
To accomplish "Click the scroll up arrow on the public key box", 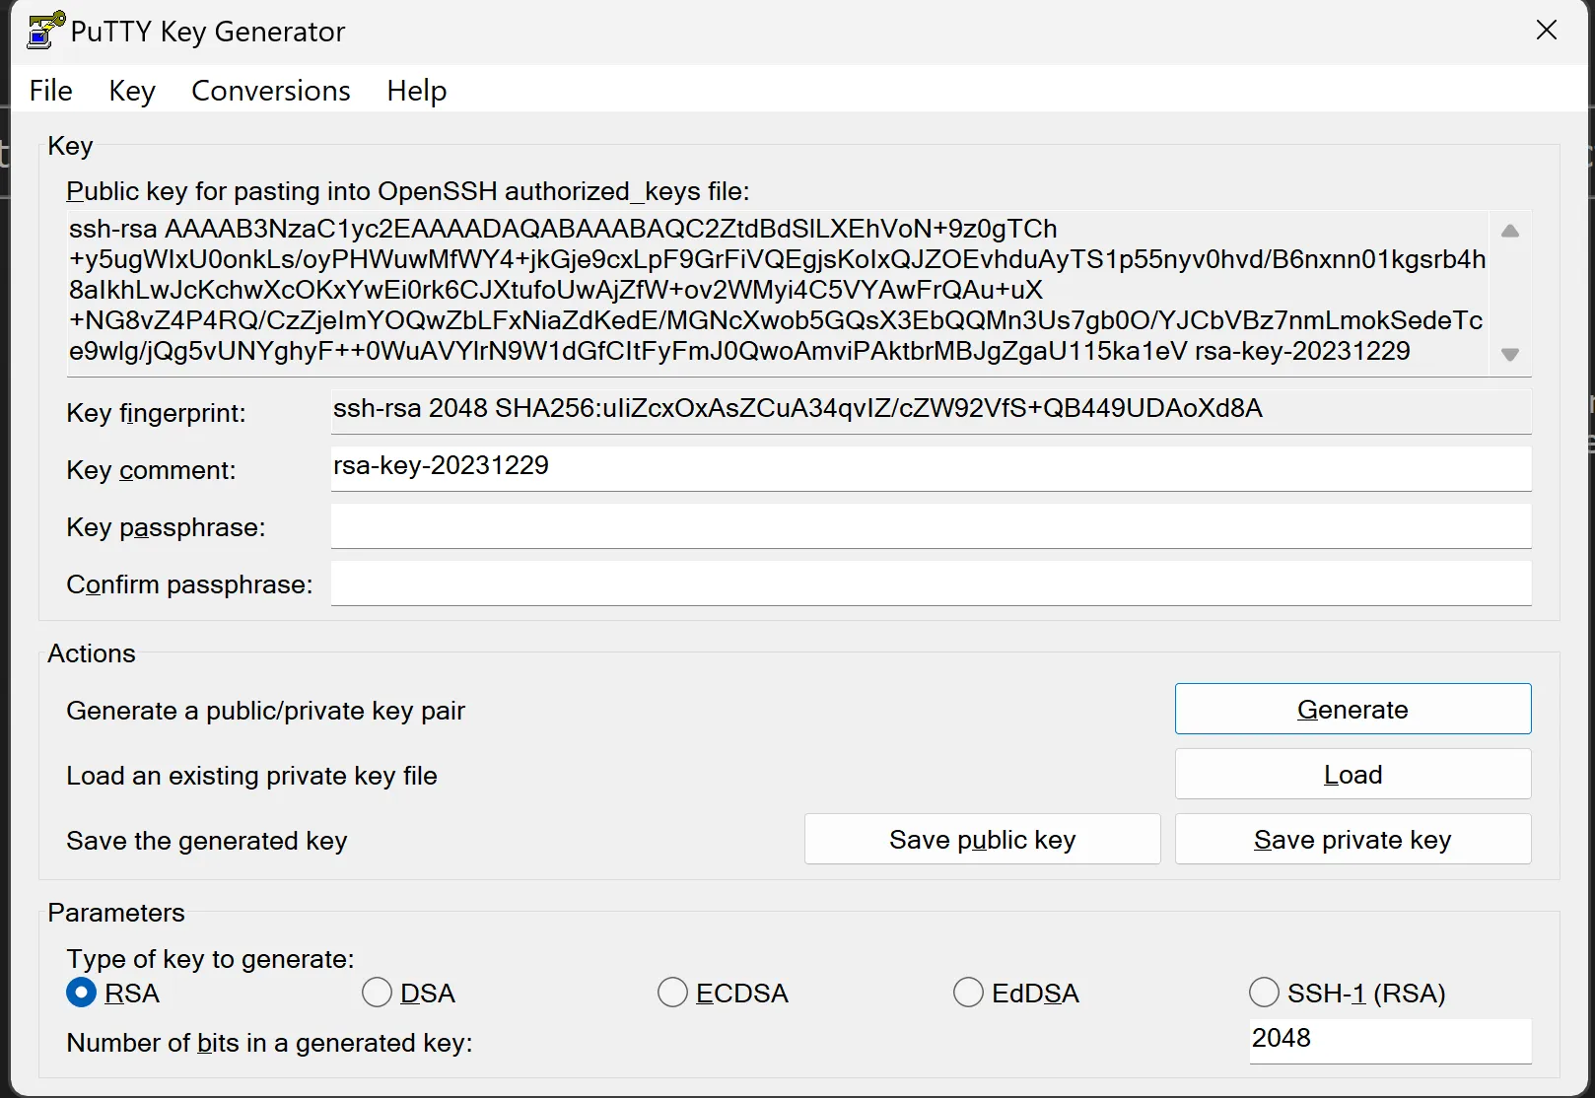I will click(1509, 231).
